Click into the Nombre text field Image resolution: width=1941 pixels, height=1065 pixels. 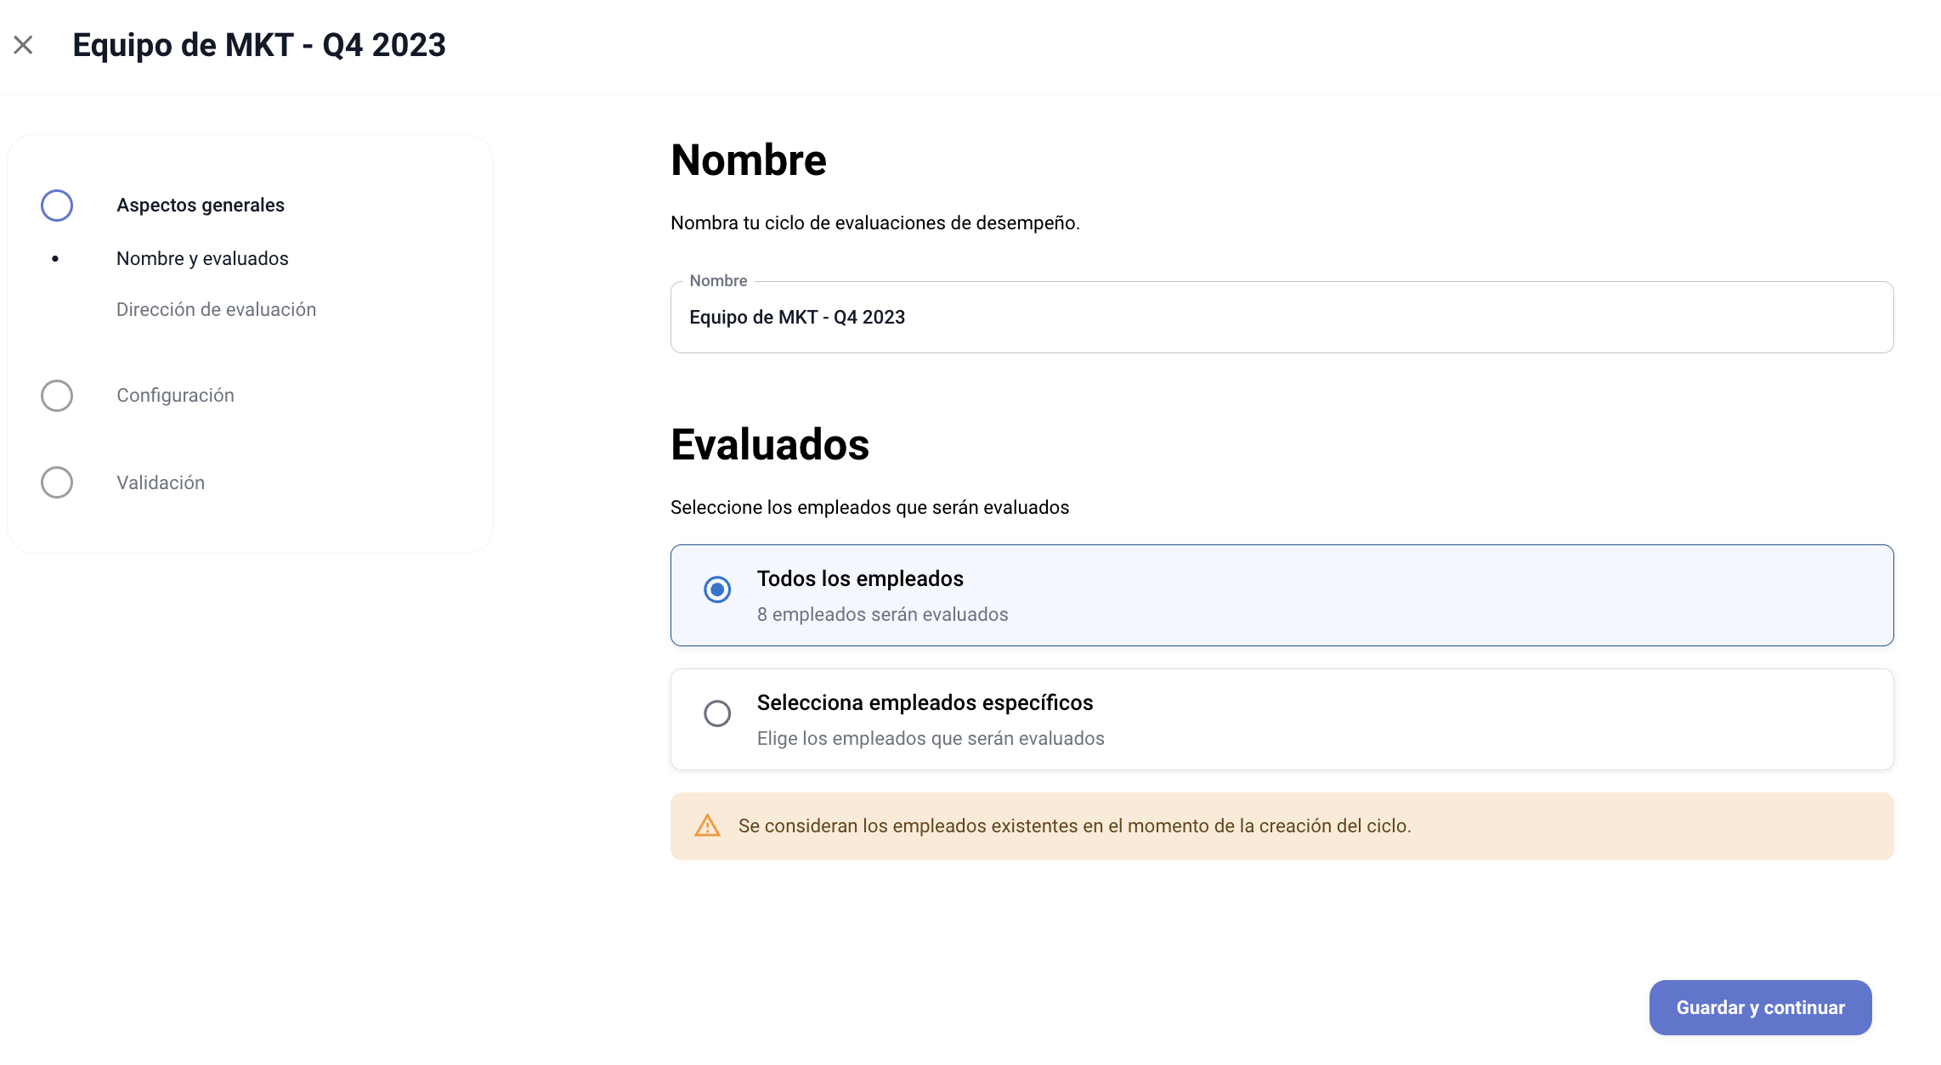point(1281,318)
